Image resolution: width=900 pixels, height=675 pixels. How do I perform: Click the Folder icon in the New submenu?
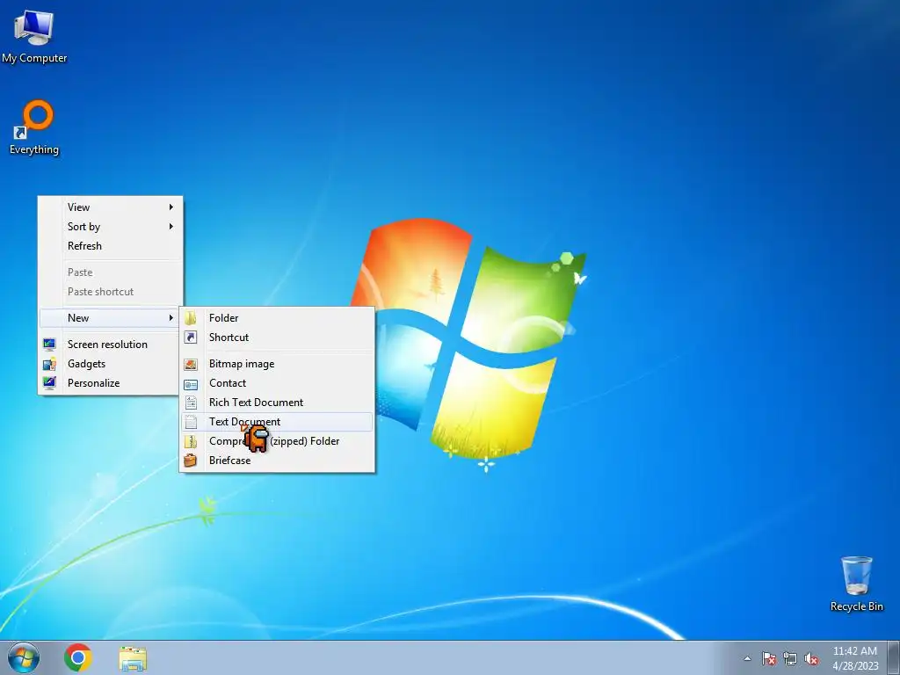coord(191,318)
